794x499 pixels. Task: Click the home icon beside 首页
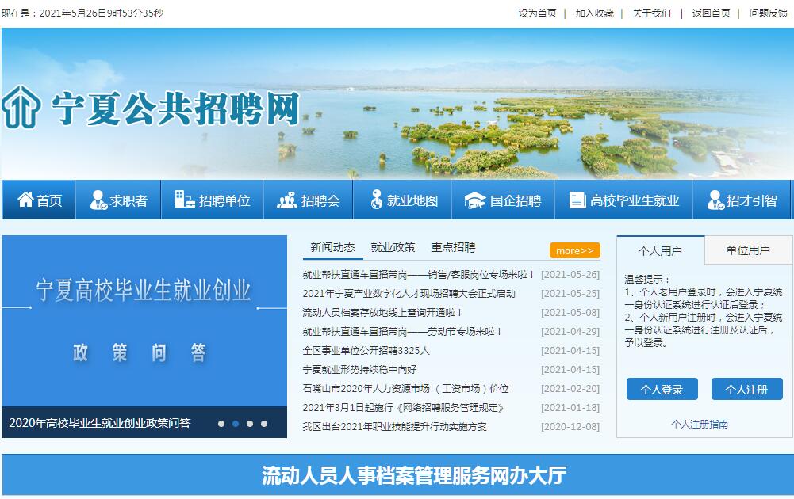coord(25,200)
